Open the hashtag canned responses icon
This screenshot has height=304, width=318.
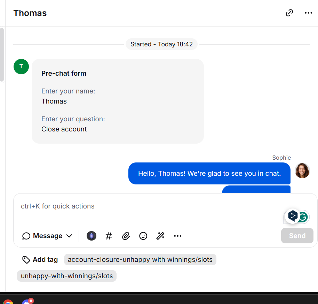[x=109, y=236]
